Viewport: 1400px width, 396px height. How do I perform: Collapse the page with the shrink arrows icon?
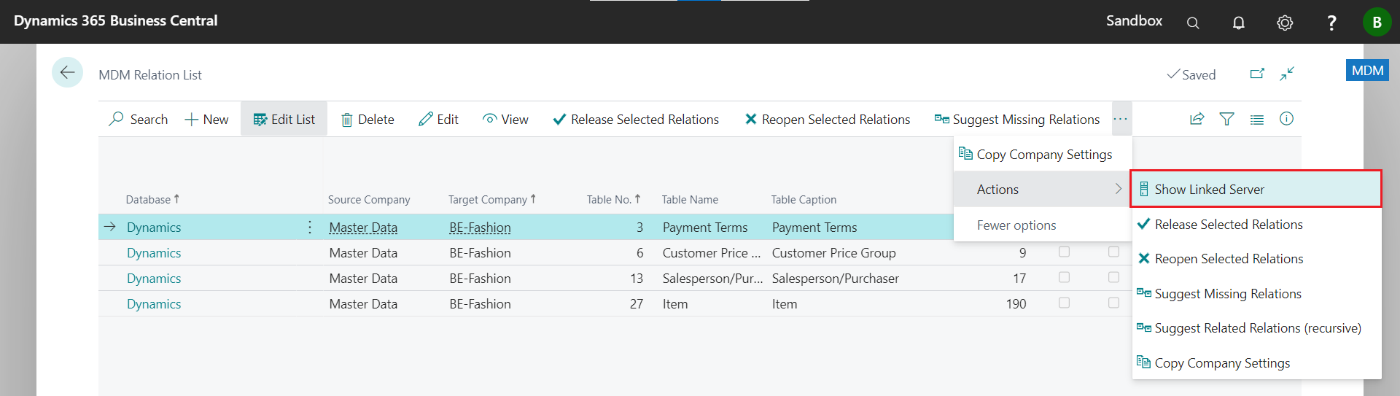[x=1287, y=74]
